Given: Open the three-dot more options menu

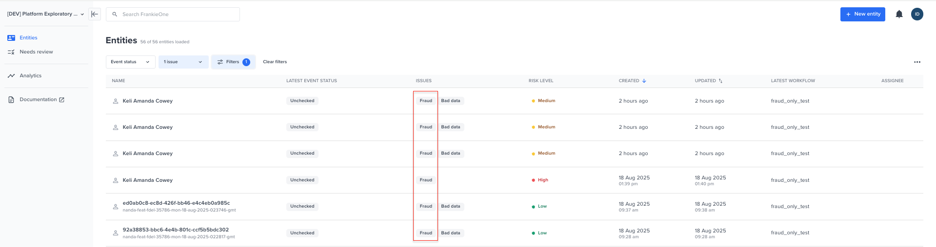Looking at the screenshot, I should pos(917,62).
